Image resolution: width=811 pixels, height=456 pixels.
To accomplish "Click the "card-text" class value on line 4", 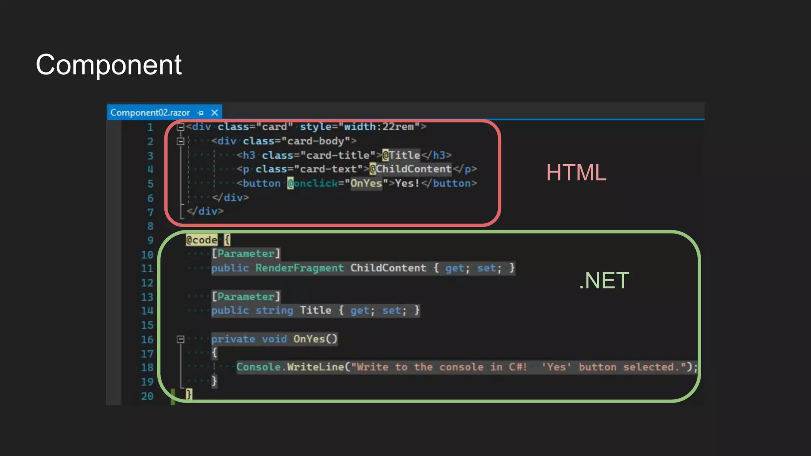I will click(328, 169).
